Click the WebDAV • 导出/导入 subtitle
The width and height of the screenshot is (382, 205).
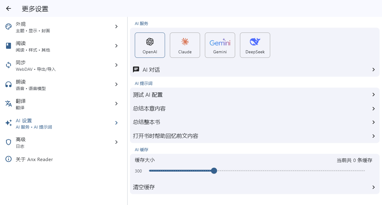[36, 69]
